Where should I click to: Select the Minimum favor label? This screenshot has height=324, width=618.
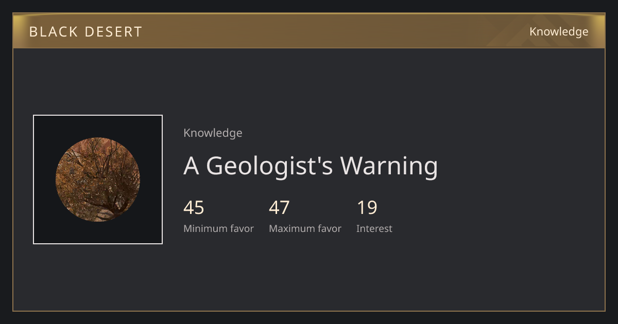(218, 229)
